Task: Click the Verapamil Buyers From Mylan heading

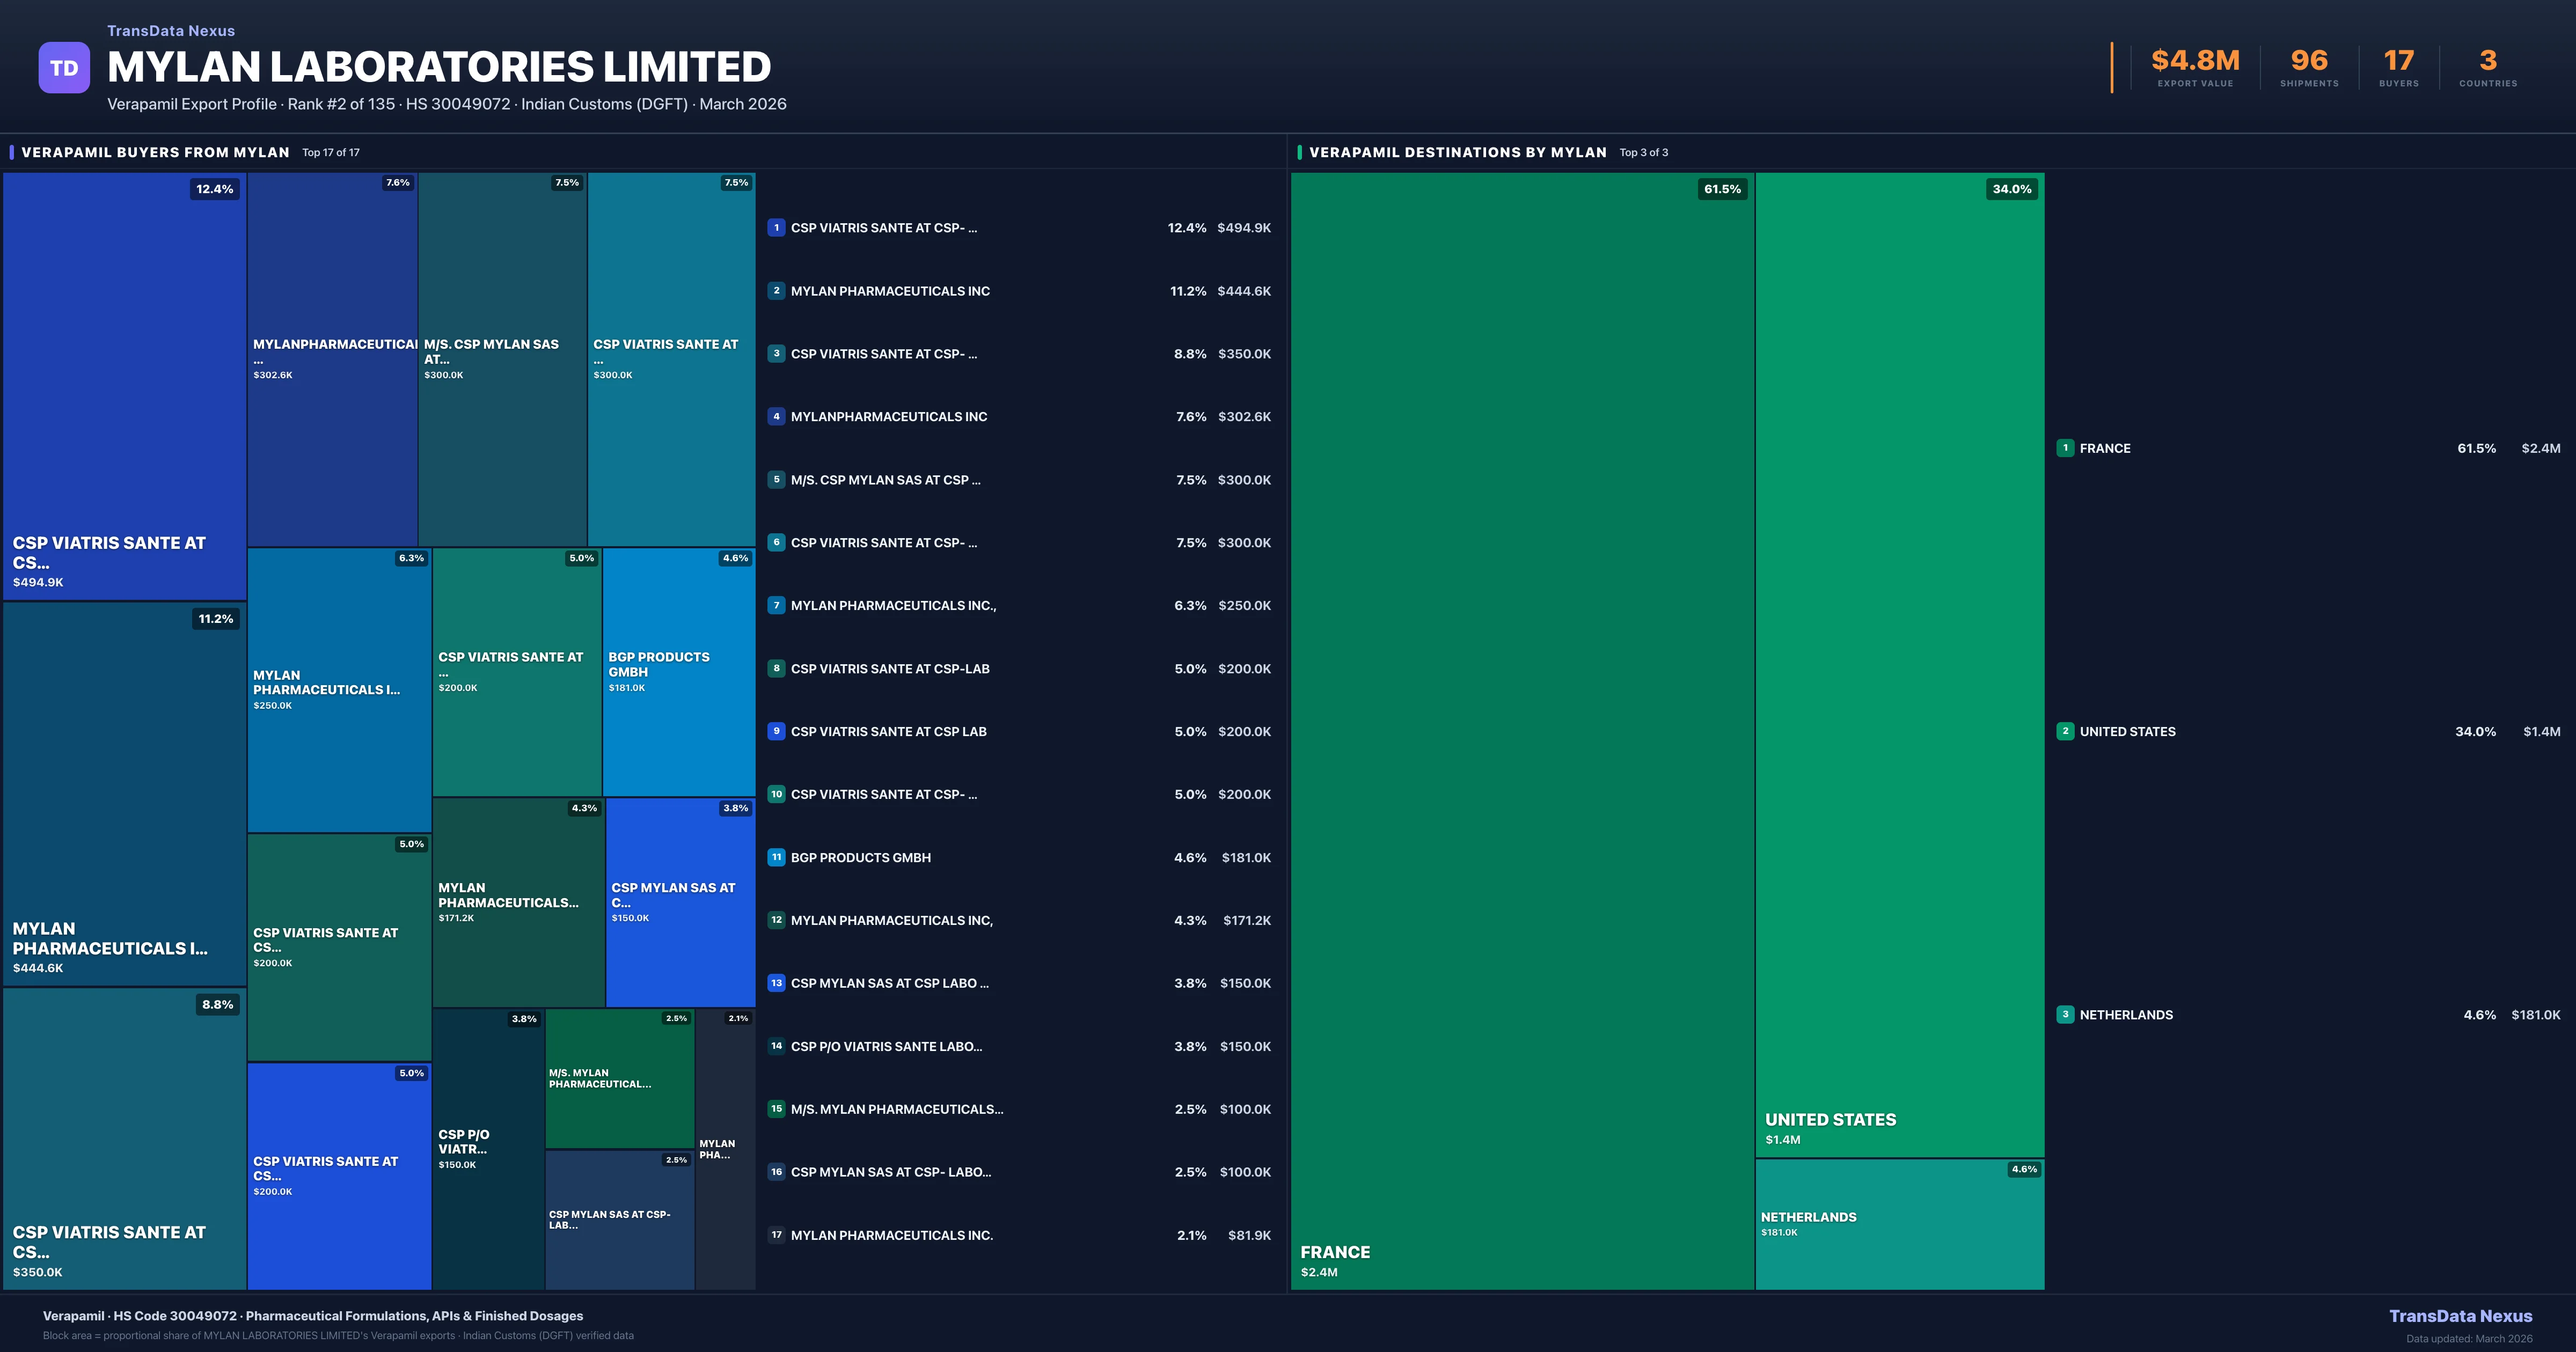Action: pyautogui.click(x=155, y=152)
